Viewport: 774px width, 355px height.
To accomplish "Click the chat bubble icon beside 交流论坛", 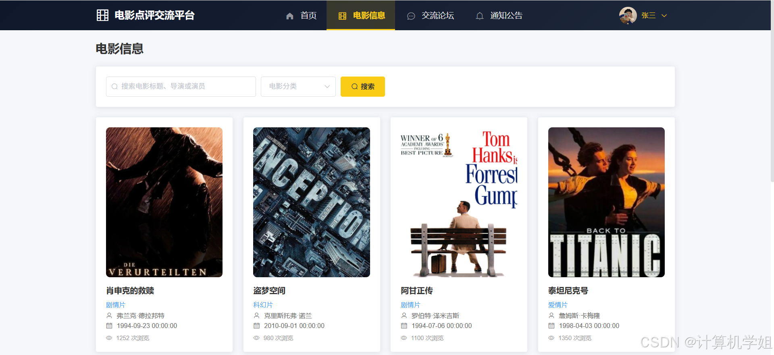I will pyautogui.click(x=411, y=16).
